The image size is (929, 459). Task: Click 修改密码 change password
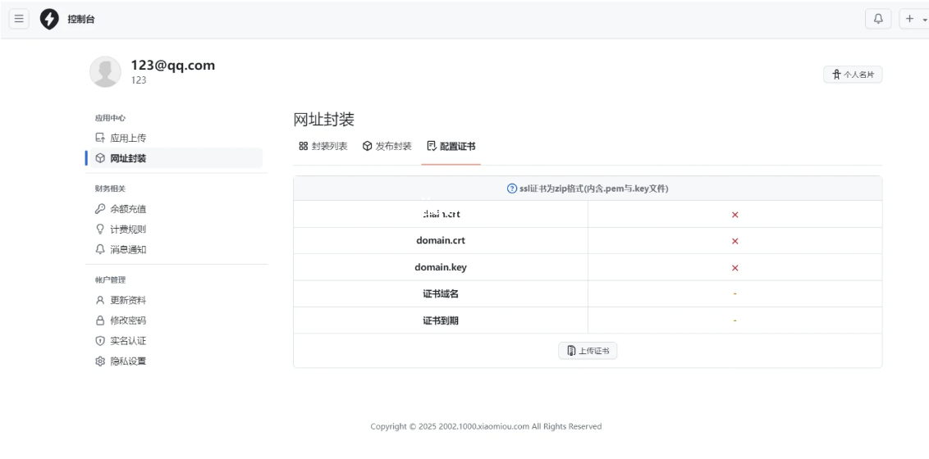127,320
